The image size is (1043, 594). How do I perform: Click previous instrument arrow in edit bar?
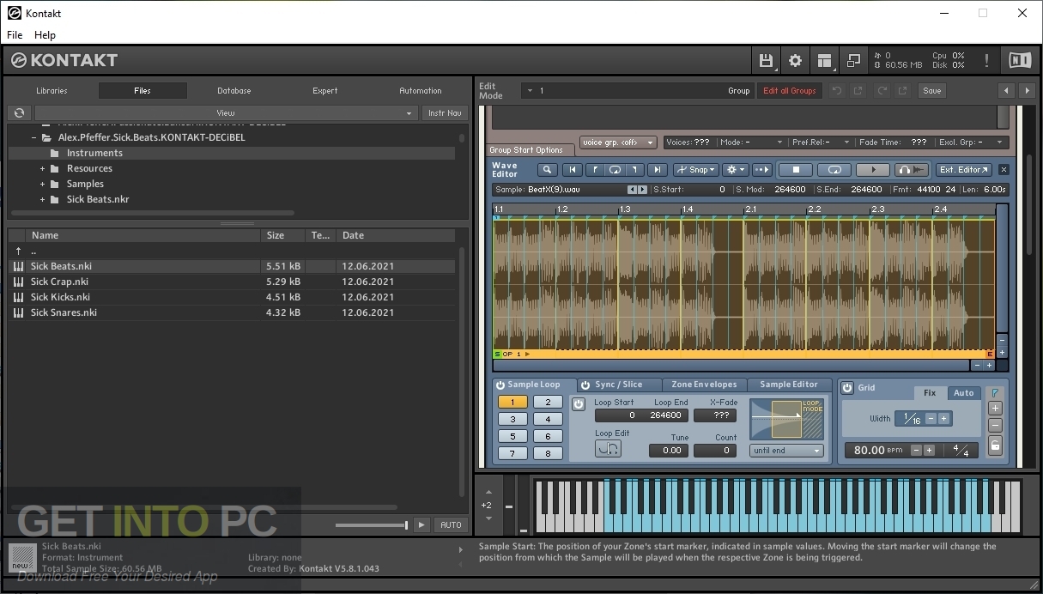pos(1006,90)
